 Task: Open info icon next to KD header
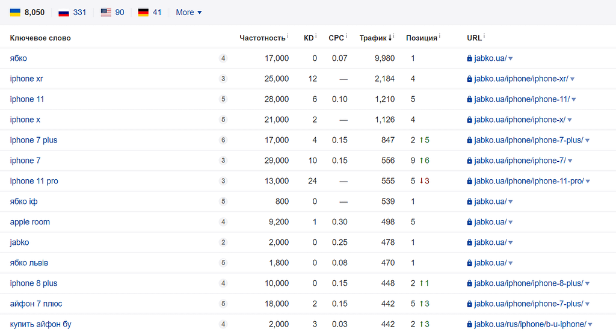click(x=315, y=35)
